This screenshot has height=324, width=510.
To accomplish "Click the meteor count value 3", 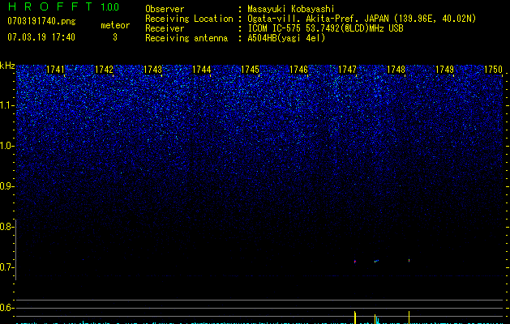I will (x=115, y=37).
